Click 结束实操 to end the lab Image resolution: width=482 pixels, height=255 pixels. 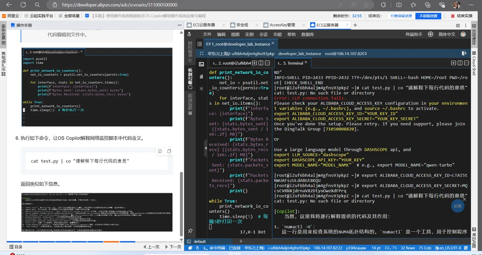tap(461, 16)
